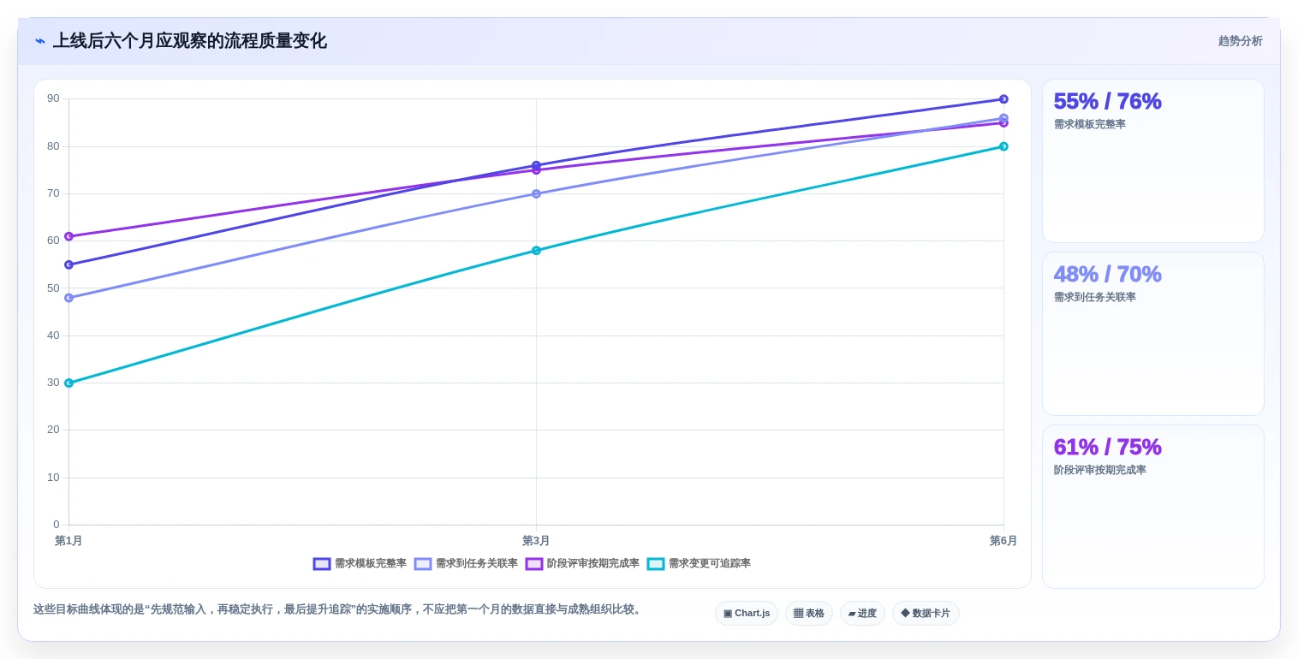Click the 第1月 x-axis label
The width and height of the screenshot is (1298, 659).
[x=68, y=541]
